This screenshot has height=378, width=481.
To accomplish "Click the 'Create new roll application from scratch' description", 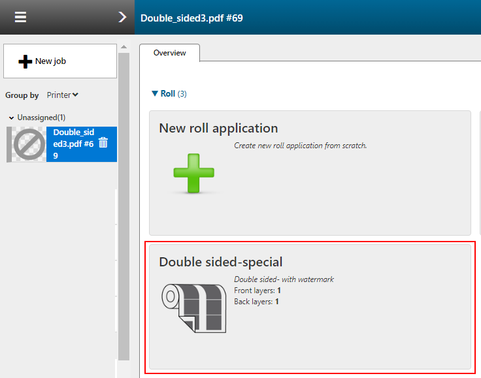I will 300,146.
